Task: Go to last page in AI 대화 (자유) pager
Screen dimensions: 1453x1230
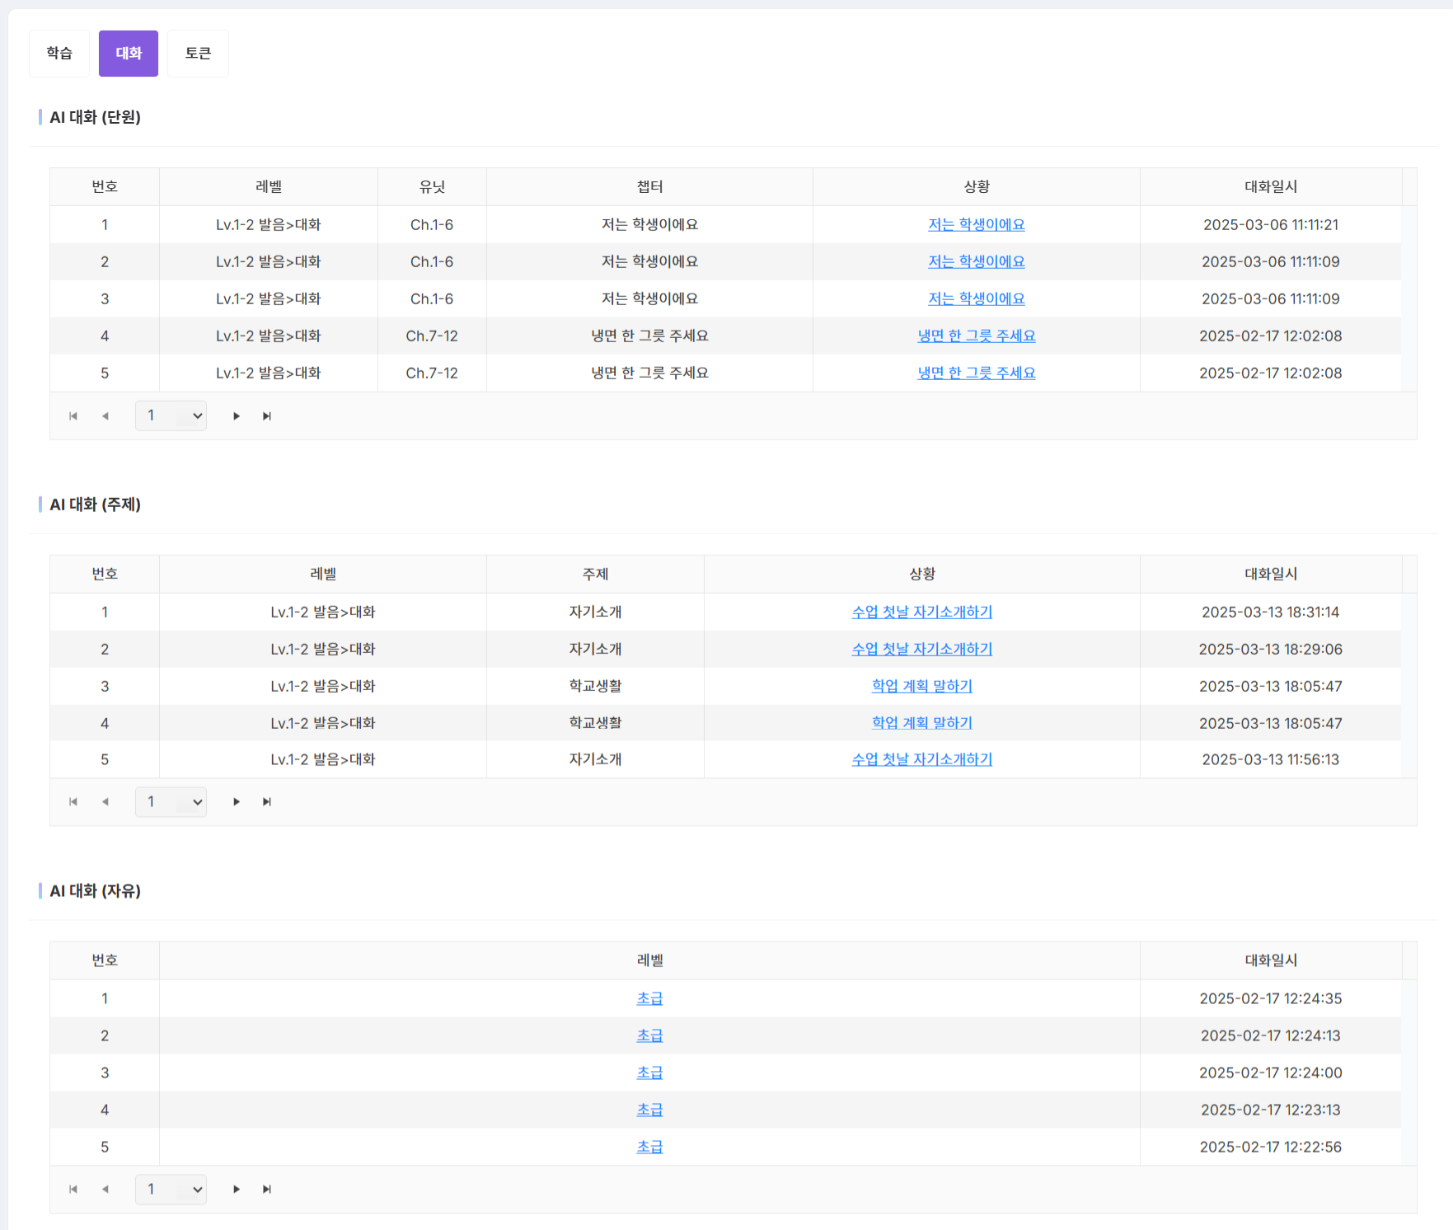Action: [267, 1190]
